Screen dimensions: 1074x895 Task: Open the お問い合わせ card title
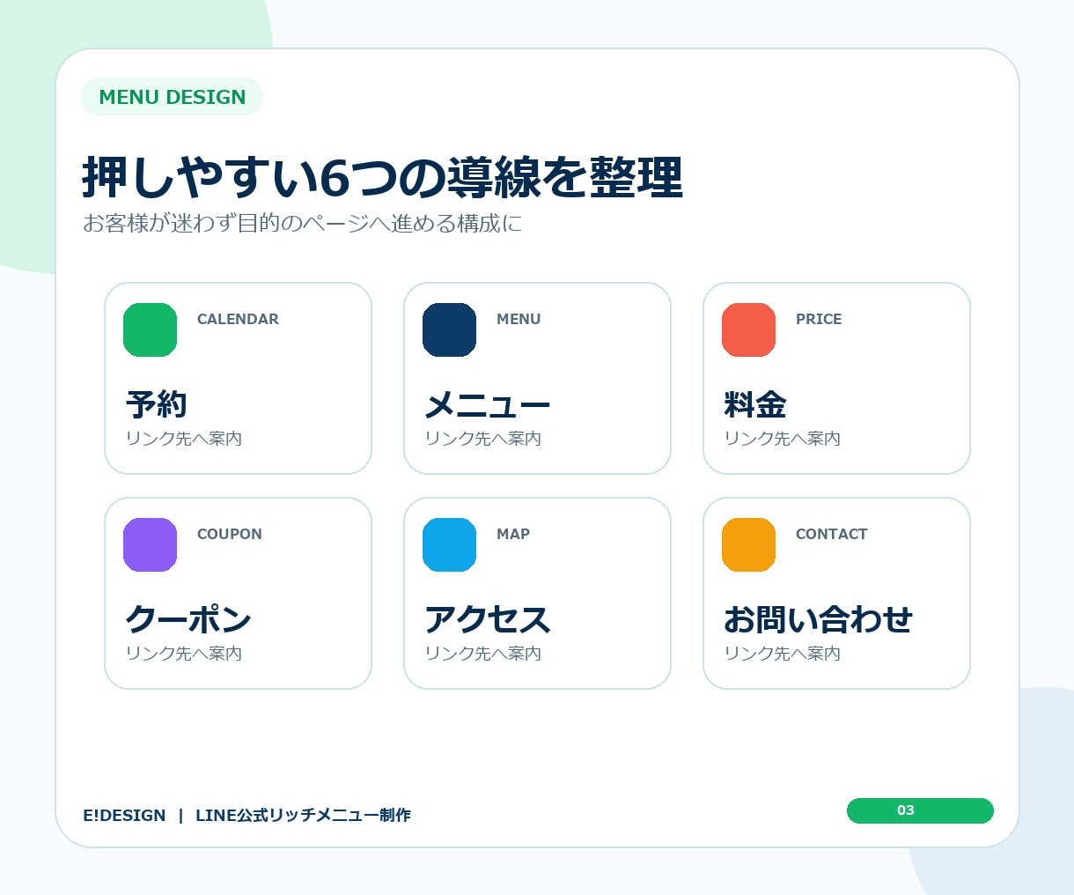pyautogui.click(x=818, y=619)
